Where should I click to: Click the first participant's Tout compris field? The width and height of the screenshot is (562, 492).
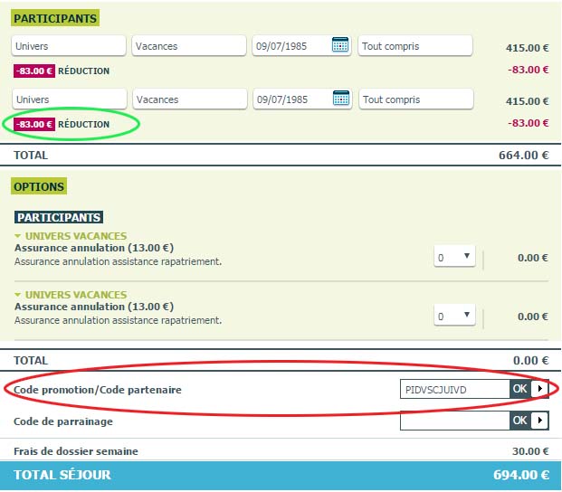pos(415,46)
